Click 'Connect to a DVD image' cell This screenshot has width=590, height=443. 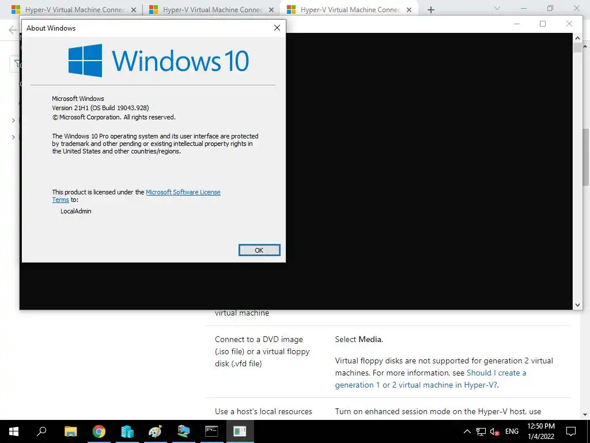click(x=262, y=351)
